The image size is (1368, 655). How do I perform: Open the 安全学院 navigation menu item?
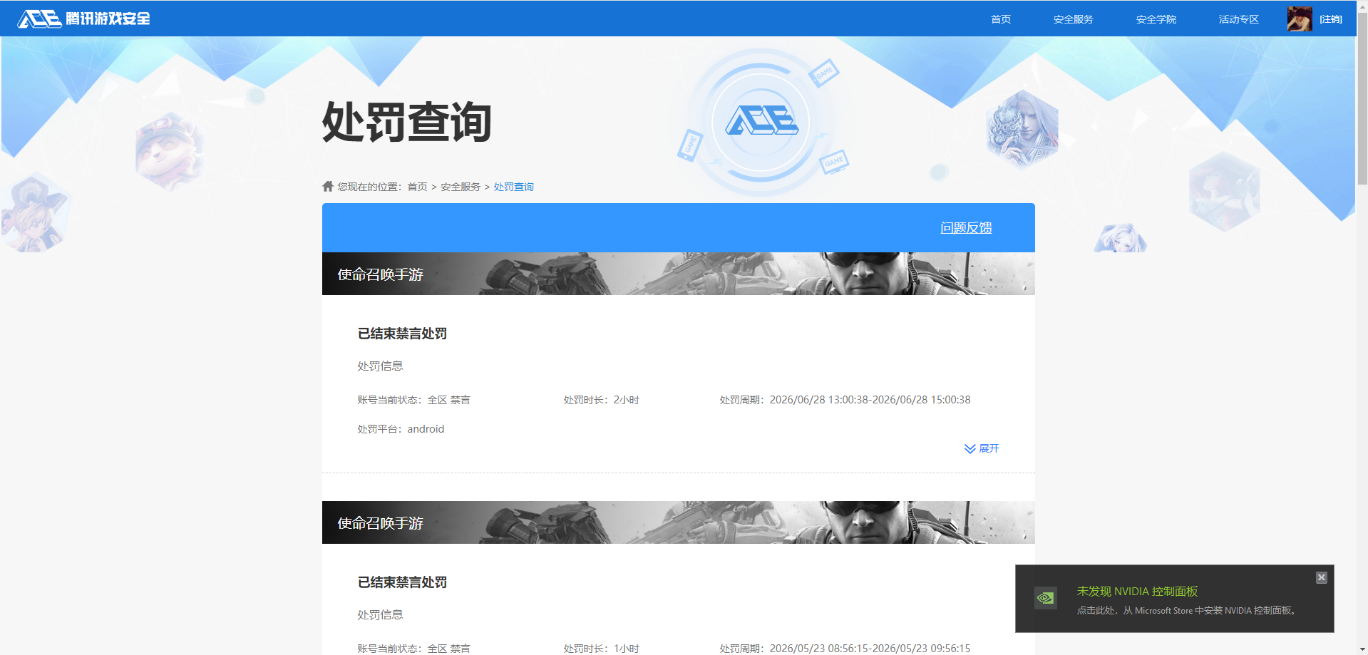click(x=1156, y=19)
